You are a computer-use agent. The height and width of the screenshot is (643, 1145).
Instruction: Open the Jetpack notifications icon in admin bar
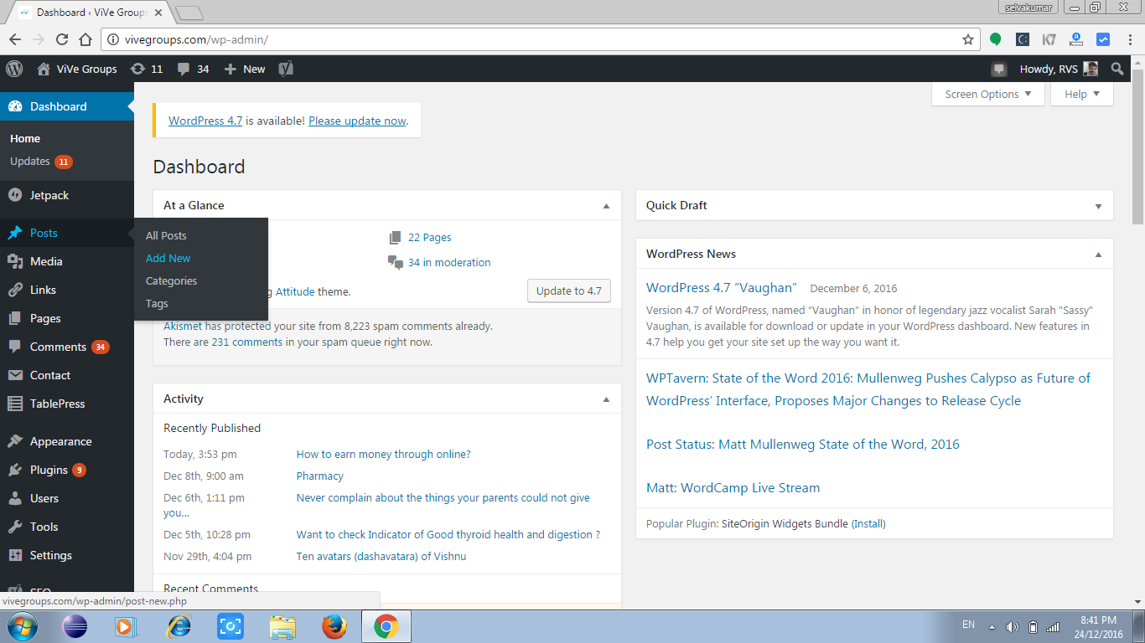998,69
